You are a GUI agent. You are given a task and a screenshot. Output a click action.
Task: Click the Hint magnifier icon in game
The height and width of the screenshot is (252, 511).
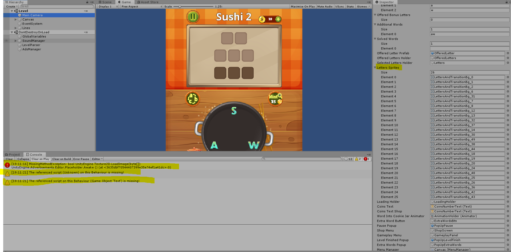[275, 99]
